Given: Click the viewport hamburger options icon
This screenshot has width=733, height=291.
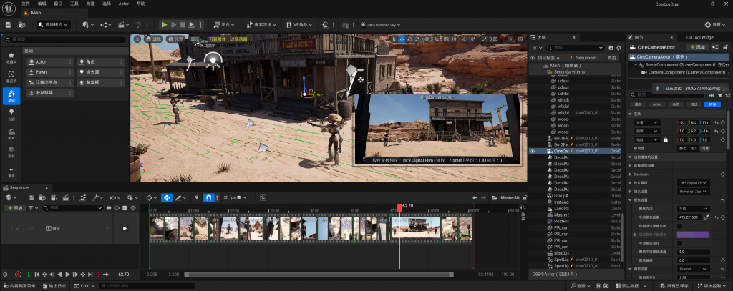Looking at the screenshot, I should [137, 39].
